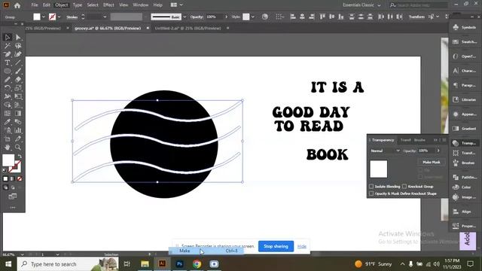
Task: Select the Magic Wand tool
Action: 8,46
